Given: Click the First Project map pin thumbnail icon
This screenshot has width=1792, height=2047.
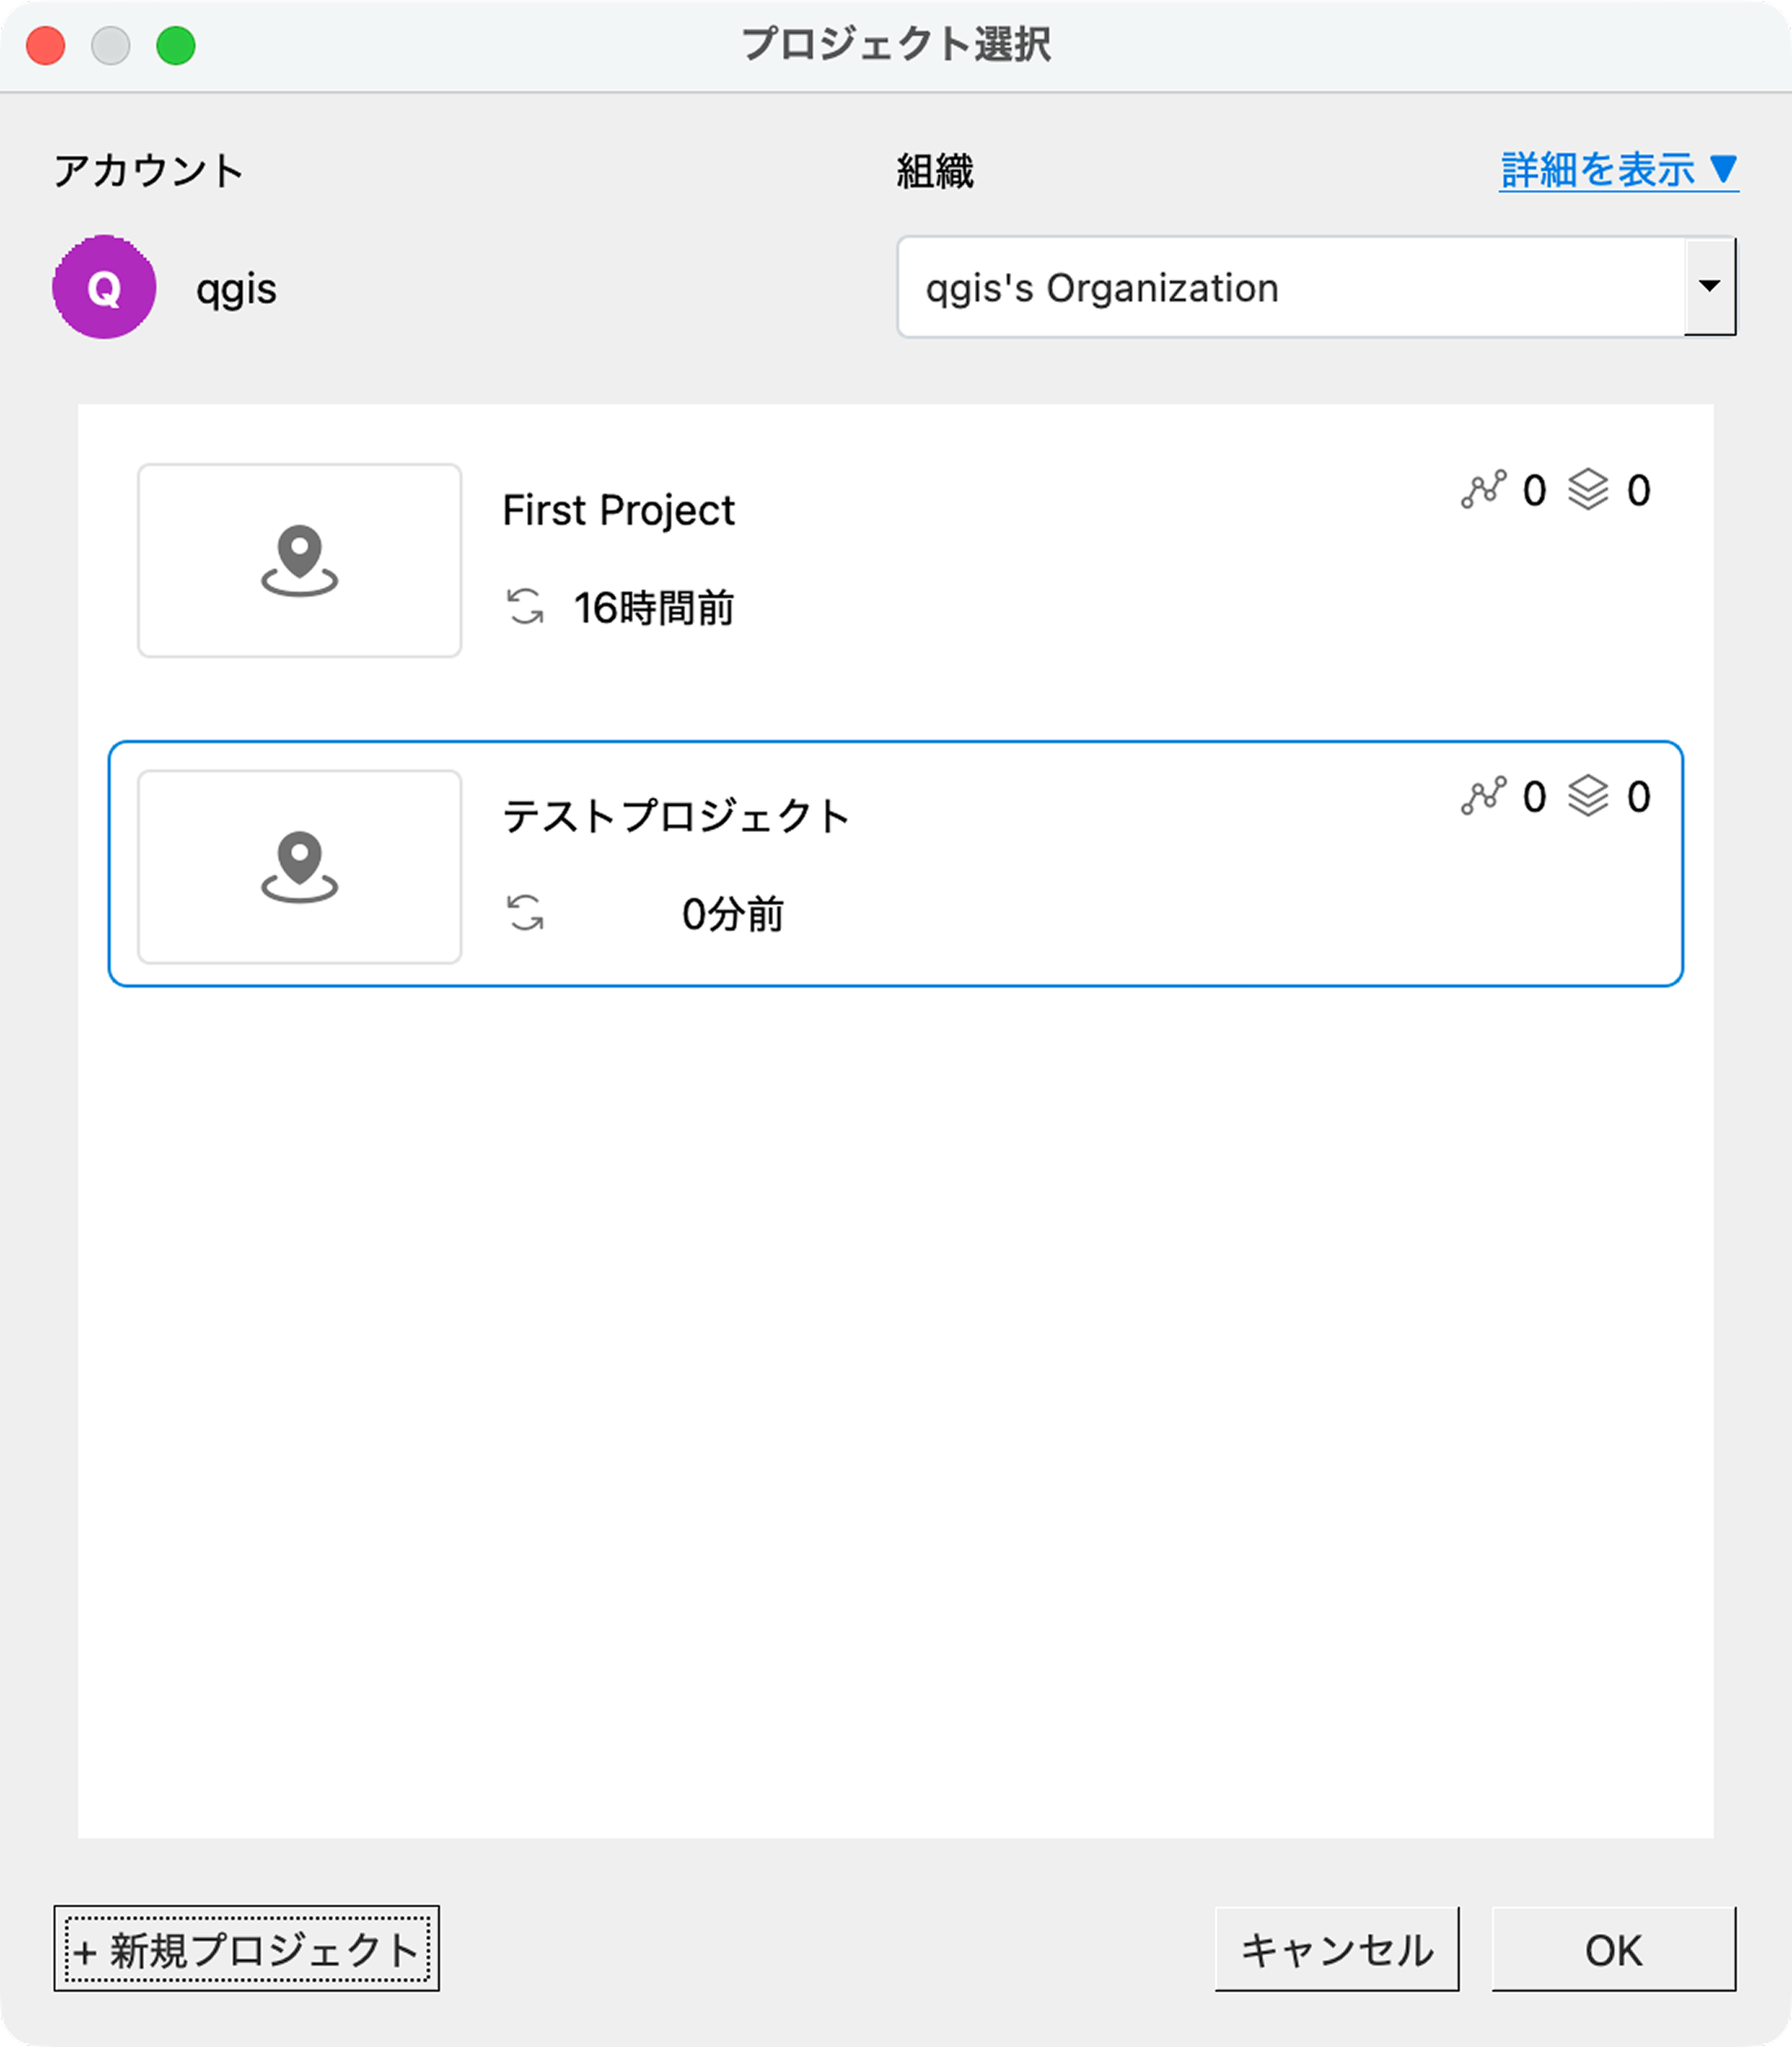Looking at the screenshot, I should 298,562.
